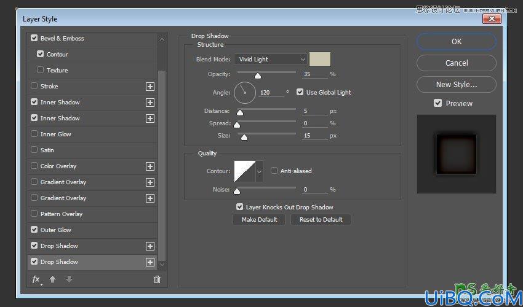This screenshot has width=523, height=307.
Task: Toggle the Bevel & Emboss checkbox
Action: point(34,38)
